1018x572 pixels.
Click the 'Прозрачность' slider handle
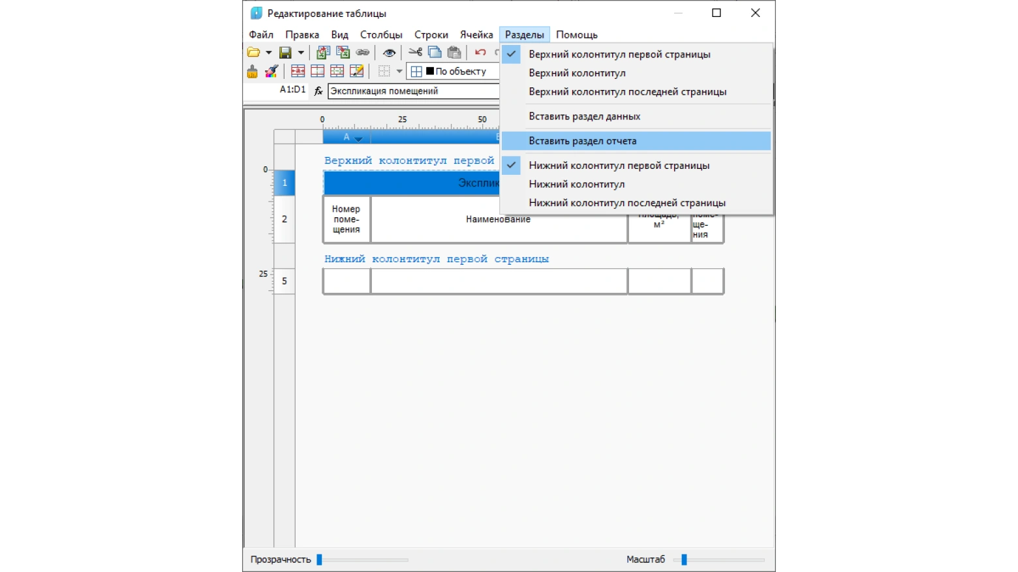click(319, 560)
